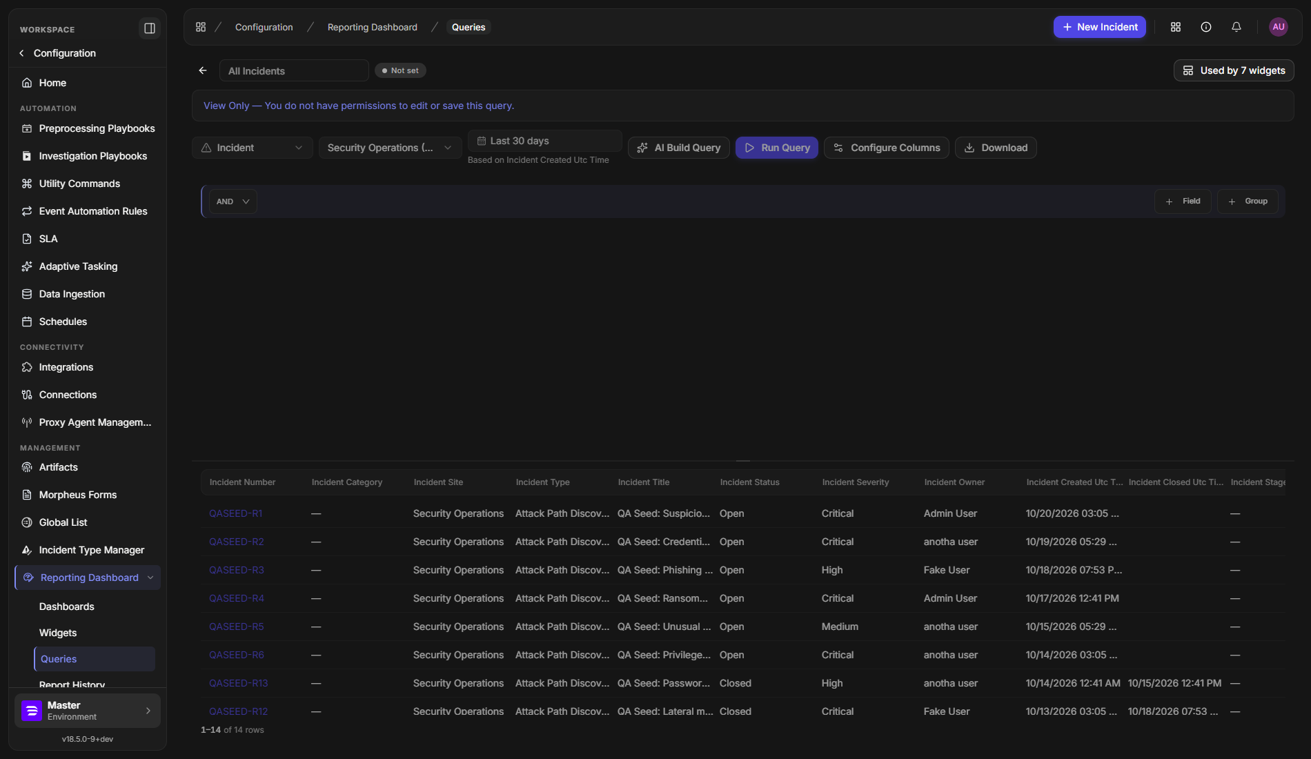Click 'QA Seed: Phishing ...' title cell
Viewport: 1311px width, 759px height.
click(x=665, y=570)
